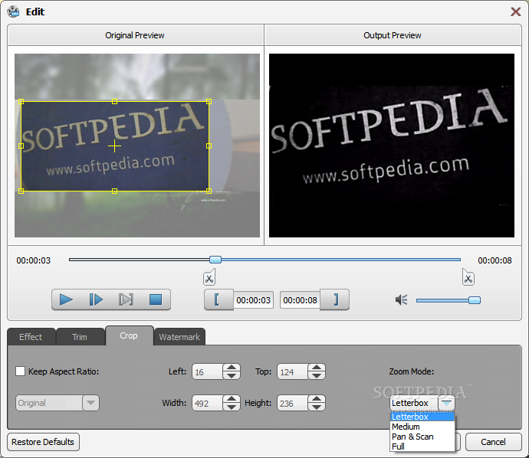Choose Letterbox from the zoom list
Screen dimensions: 529x458
(x=422, y=417)
